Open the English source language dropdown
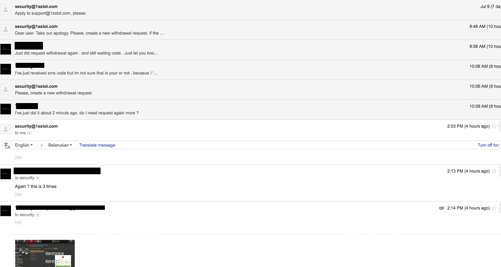Image resolution: width=501 pixels, height=267 pixels. [x=24, y=145]
